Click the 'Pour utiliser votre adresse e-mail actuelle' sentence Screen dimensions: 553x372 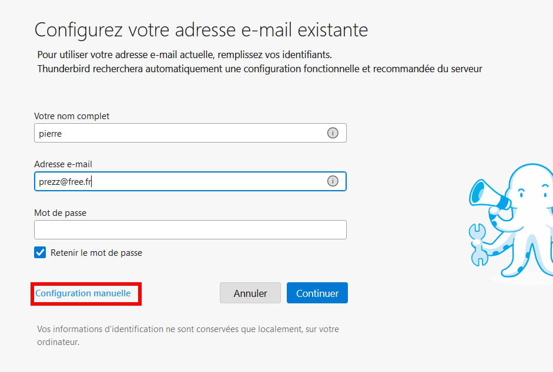(185, 55)
